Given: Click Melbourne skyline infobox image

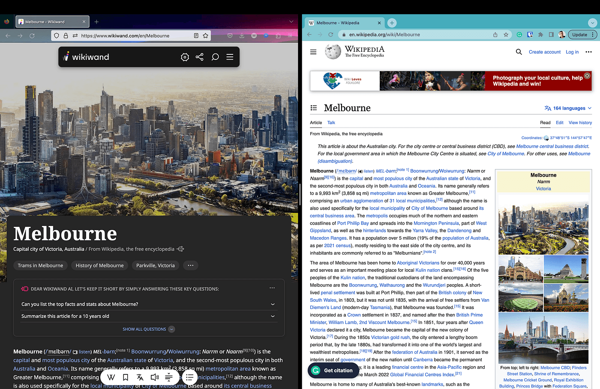Looking at the screenshot, I should click(543, 224).
